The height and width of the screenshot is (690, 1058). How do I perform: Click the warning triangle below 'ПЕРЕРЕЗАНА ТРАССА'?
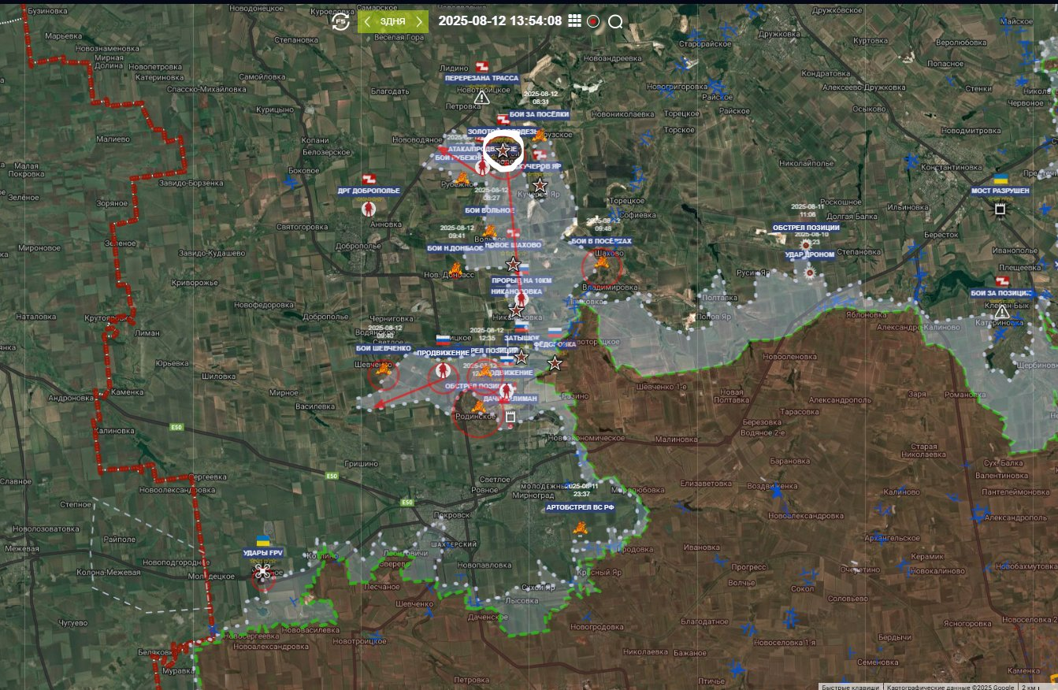coord(482,98)
